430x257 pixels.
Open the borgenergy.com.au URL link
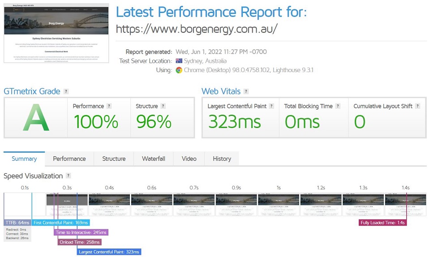point(197,29)
